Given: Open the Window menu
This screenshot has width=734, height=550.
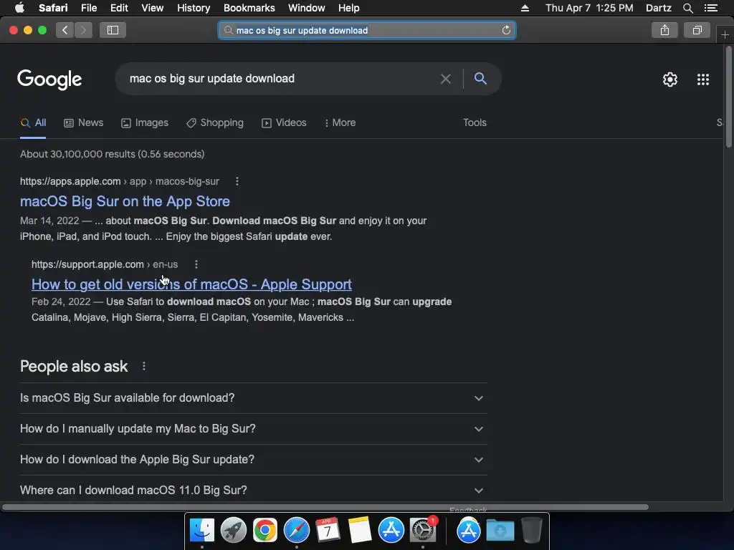Looking at the screenshot, I should point(306,8).
